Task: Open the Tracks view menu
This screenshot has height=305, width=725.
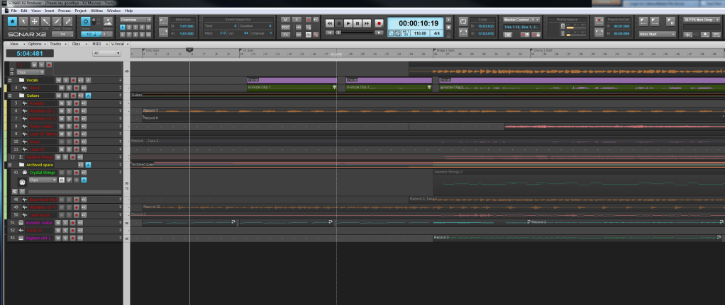Action: [55, 44]
